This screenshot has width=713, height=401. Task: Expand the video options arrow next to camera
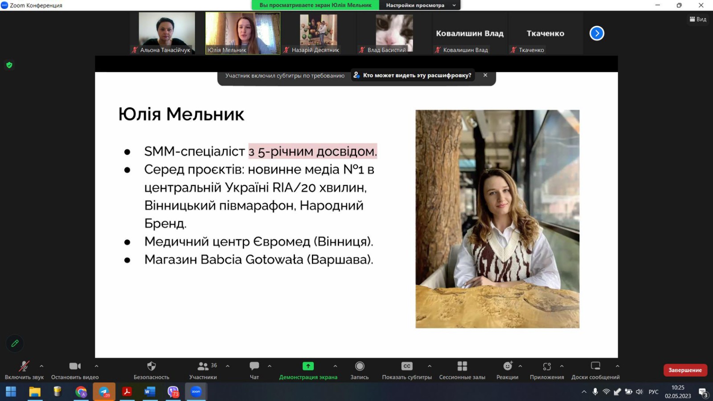pyautogui.click(x=97, y=366)
